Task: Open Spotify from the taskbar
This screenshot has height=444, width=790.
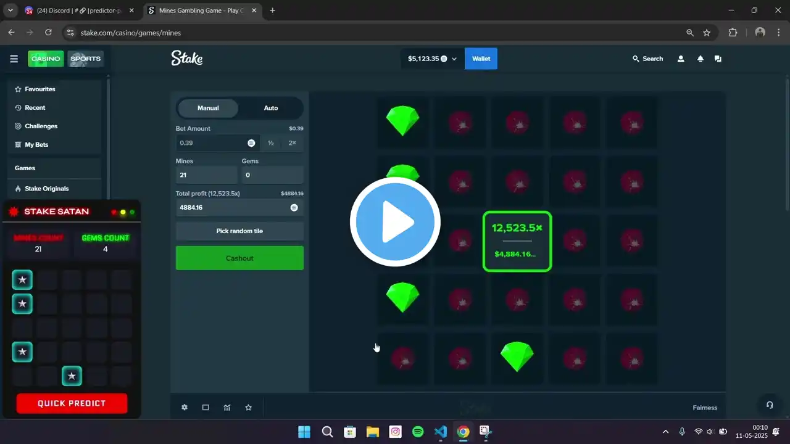Action: click(418, 432)
